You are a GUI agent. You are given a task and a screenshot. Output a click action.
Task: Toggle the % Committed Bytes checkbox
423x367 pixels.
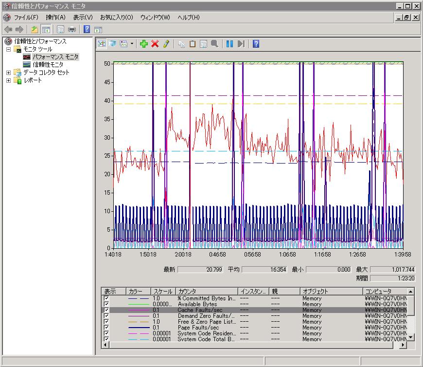pyautogui.click(x=106, y=298)
